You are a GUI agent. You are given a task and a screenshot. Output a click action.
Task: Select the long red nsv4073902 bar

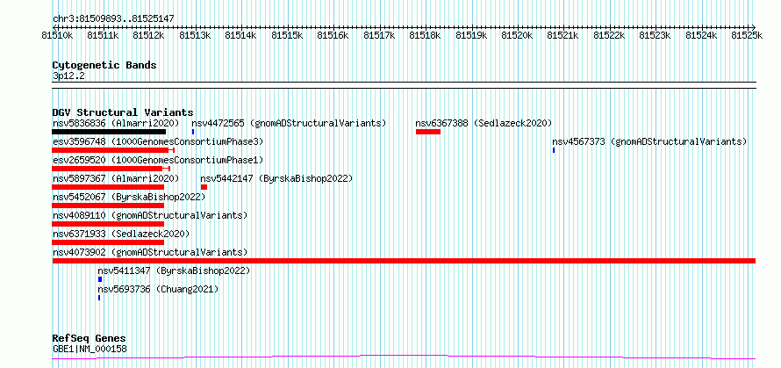coord(404,261)
